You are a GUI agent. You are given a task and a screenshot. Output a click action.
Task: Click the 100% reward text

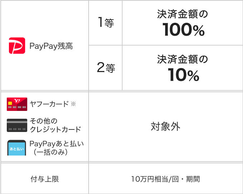point(183,30)
